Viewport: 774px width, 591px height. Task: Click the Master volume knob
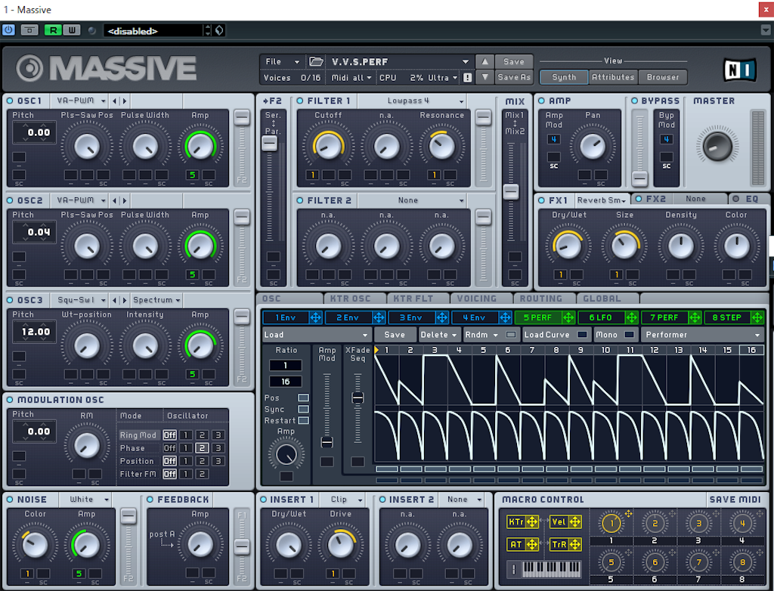click(717, 146)
